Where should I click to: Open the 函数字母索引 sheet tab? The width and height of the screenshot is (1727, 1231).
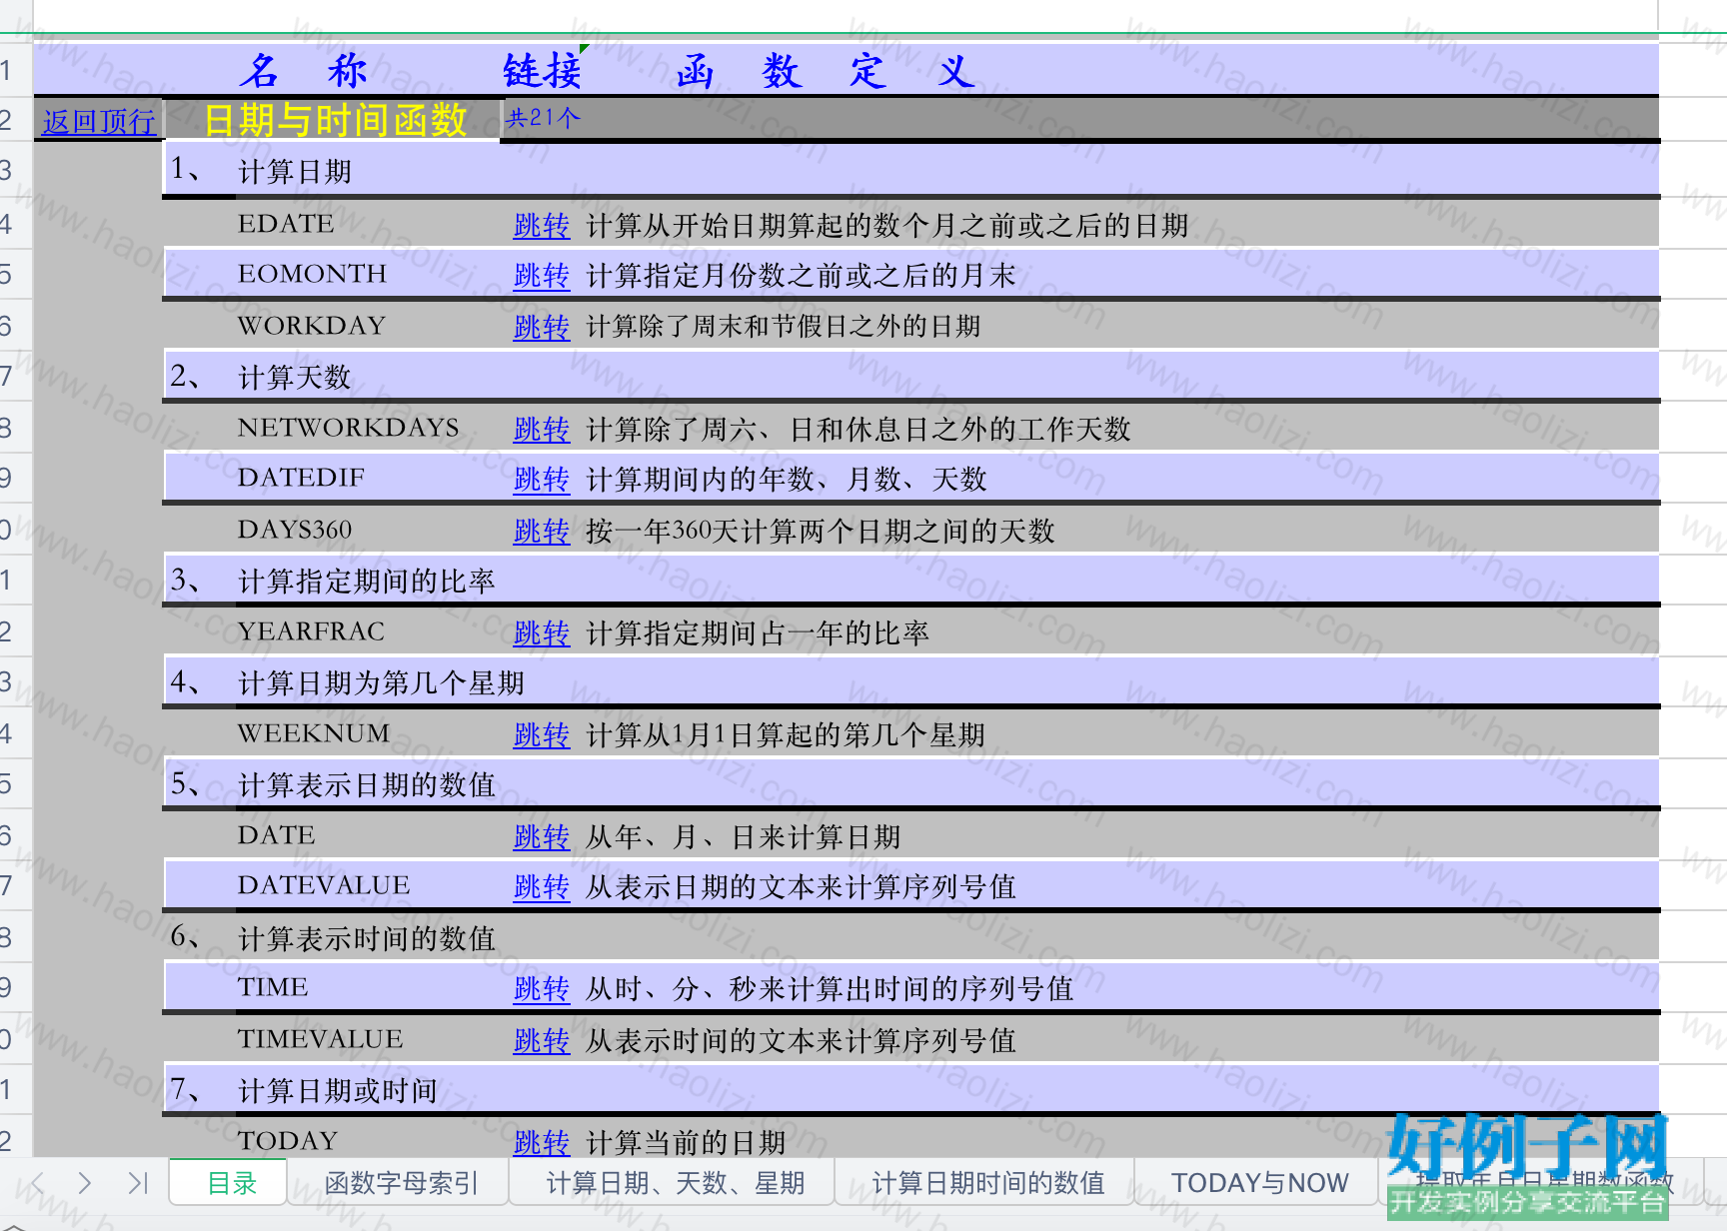coord(401,1183)
